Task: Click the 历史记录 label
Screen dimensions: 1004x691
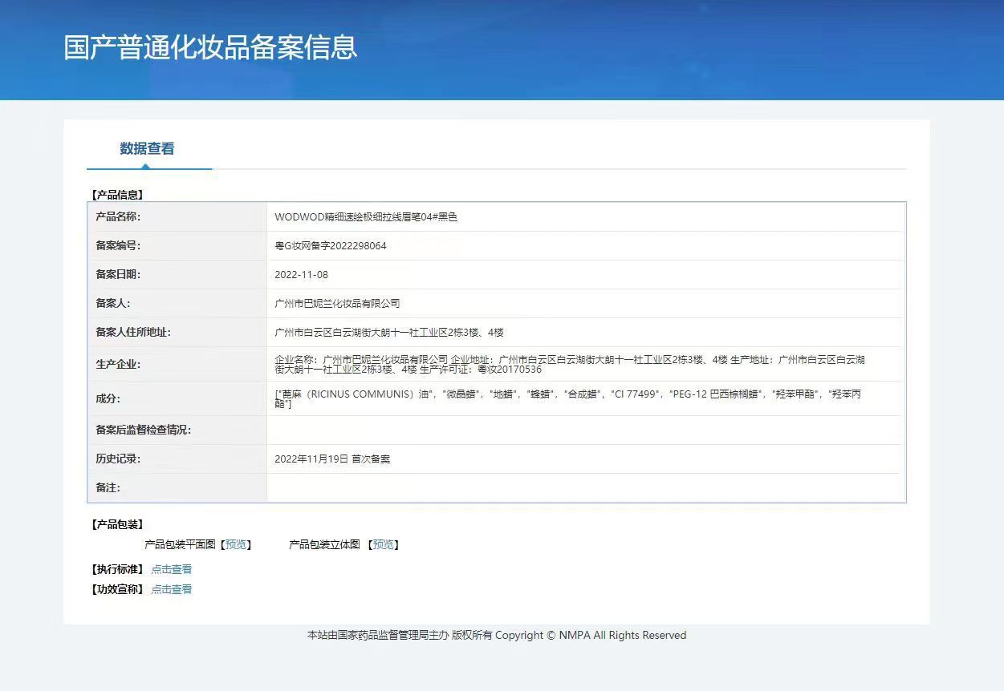Action: (118, 459)
